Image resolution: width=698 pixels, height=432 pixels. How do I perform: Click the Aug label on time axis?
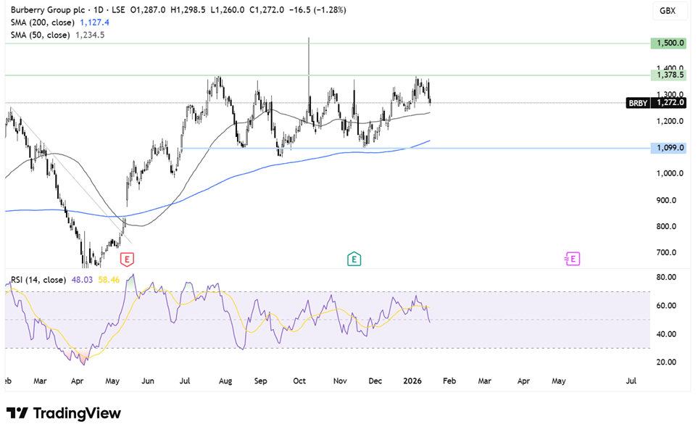(x=225, y=381)
